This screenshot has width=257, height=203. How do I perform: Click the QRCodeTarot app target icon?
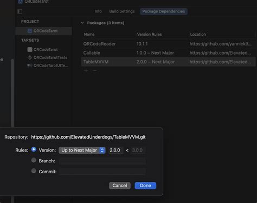tap(30, 49)
